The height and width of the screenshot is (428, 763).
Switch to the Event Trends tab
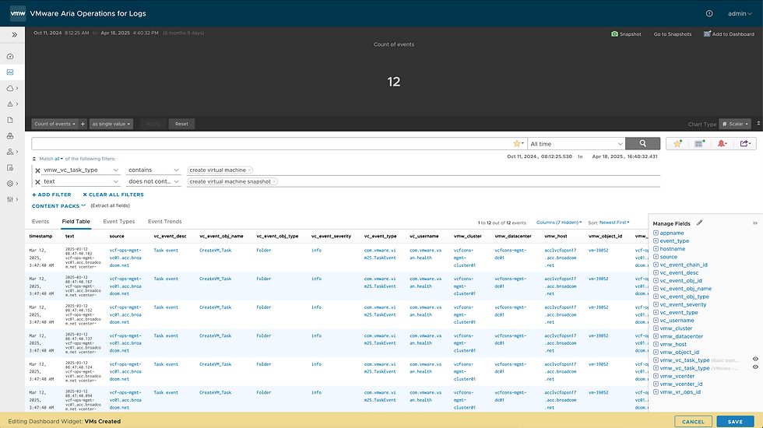pyautogui.click(x=164, y=221)
